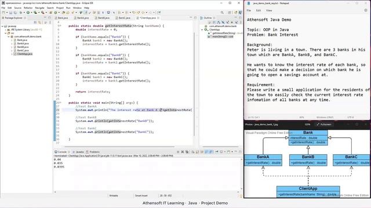Viewport: 371px width, 208px height.
Task: Click the fullscreen button in Photos window
Action: point(324,124)
